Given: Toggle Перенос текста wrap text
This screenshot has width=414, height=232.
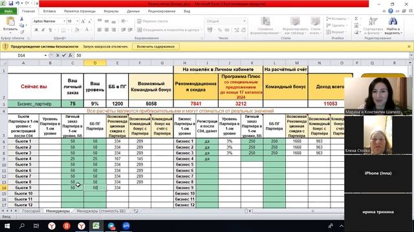Looking at the screenshot, I should 153,21.
